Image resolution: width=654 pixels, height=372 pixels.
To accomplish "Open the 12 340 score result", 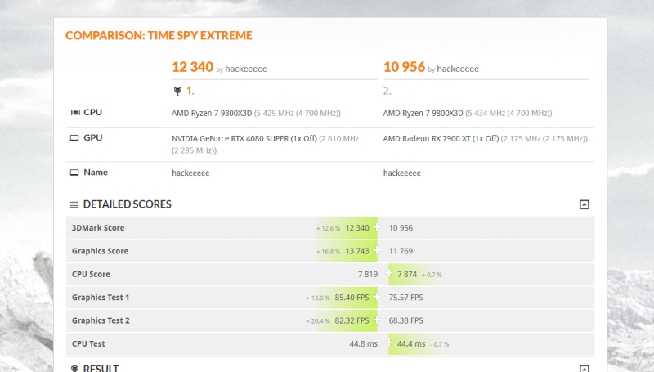I will pos(192,67).
